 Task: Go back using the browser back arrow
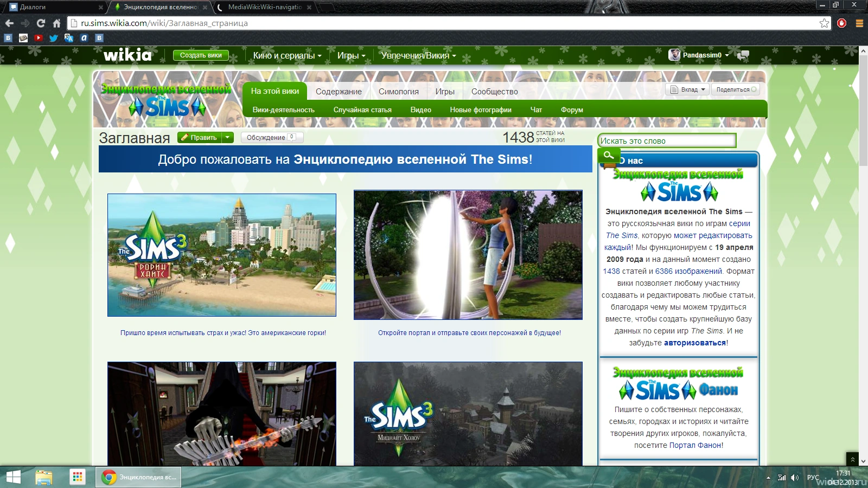(x=9, y=23)
